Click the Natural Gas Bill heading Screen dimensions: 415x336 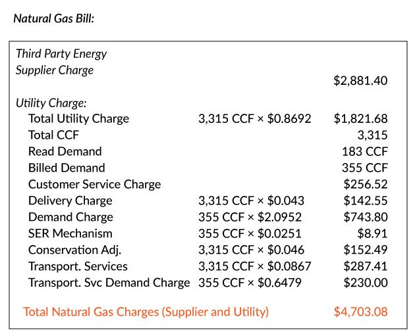(x=54, y=18)
